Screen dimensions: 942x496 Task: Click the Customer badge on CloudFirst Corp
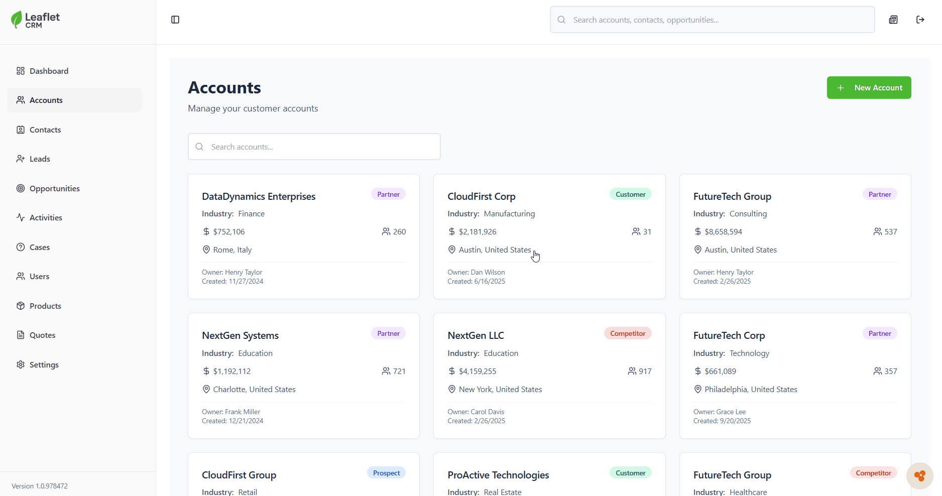click(x=630, y=194)
